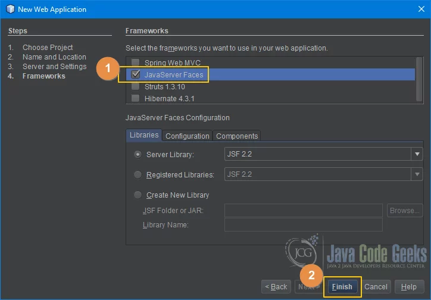This screenshot has height=300, width=431.
Task: Choose the Registered Libraries radio option
Action: point(138,174)
